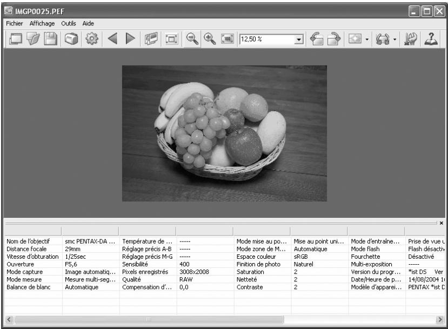
Task: Click the 'Contraste' label
Action: 250,287
